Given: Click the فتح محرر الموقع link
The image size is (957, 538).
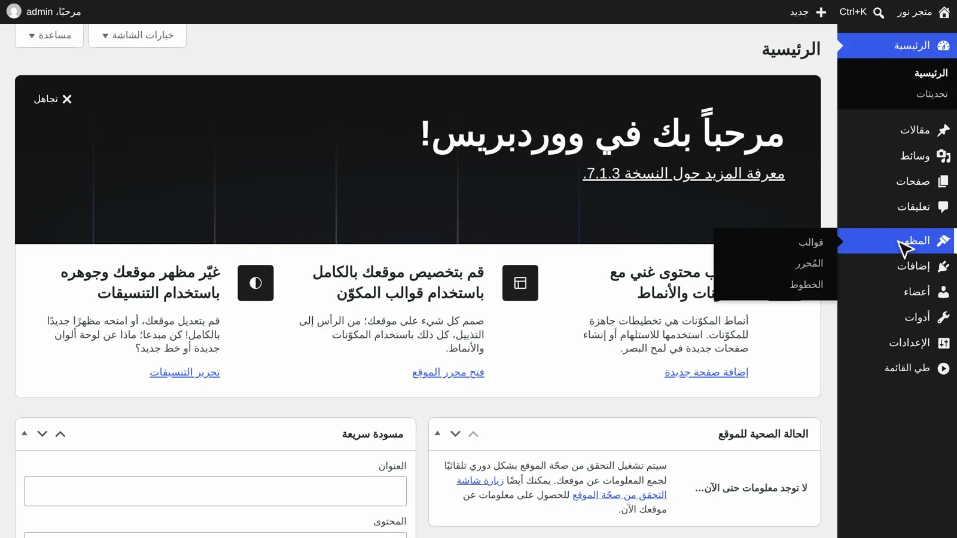Looking at the screenshot, I should pos(448,372).
